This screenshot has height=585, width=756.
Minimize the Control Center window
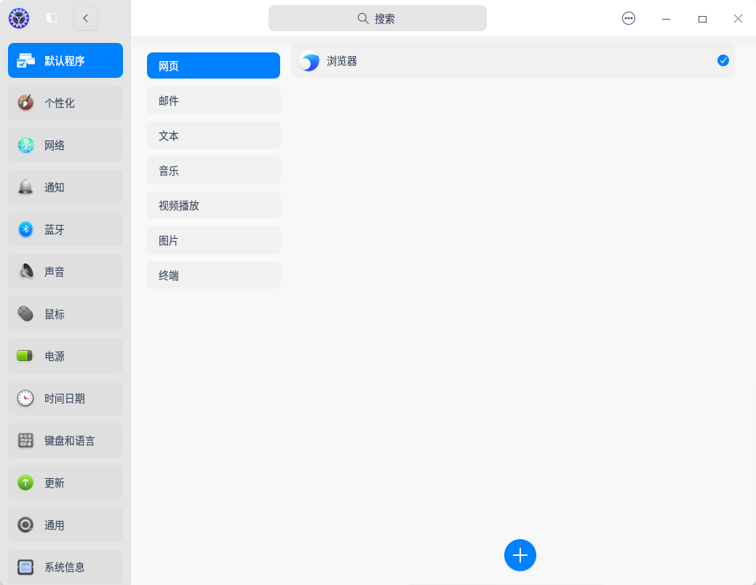point(666,19)
